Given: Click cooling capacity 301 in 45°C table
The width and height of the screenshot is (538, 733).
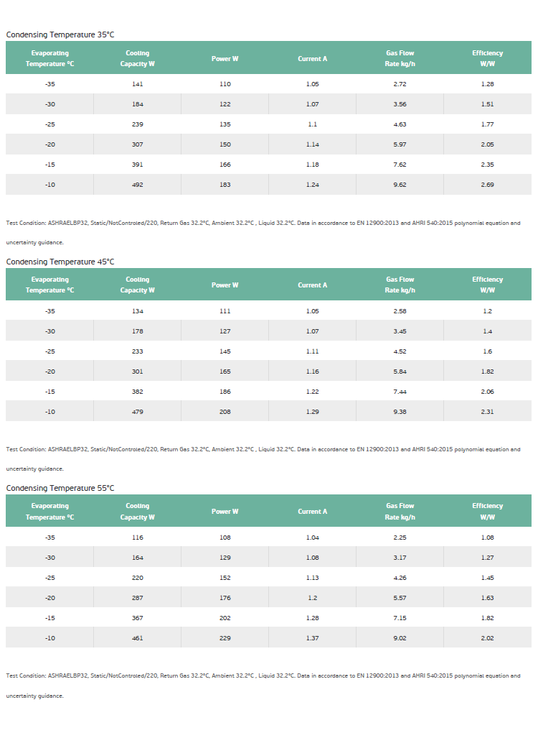Looking at the screenshot, I should [137, 372].
